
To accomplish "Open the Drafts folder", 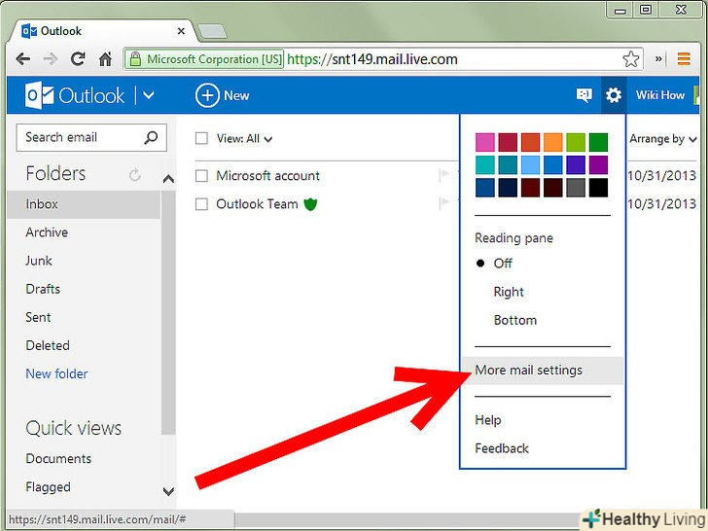I will (43, 289).
